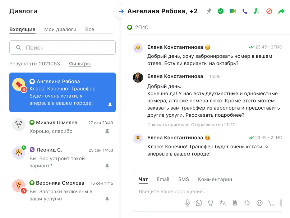Click the 15 сен 11:15 date
The height and width of the screenshot is (218, 290).
point(102,183)
